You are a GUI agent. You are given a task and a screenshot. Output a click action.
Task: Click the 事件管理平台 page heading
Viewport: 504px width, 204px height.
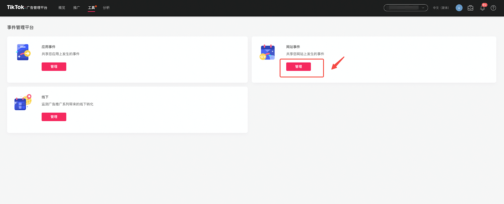tap(20, 27)
